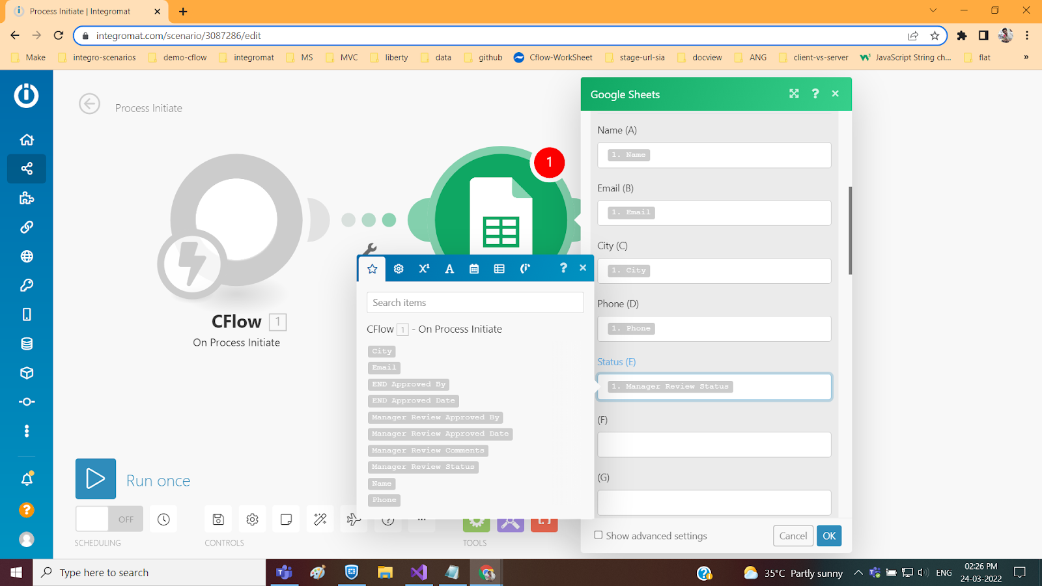Open the user profile avatar in sidebar
The image size is (1042, 586).
click(x=27, y=539)
